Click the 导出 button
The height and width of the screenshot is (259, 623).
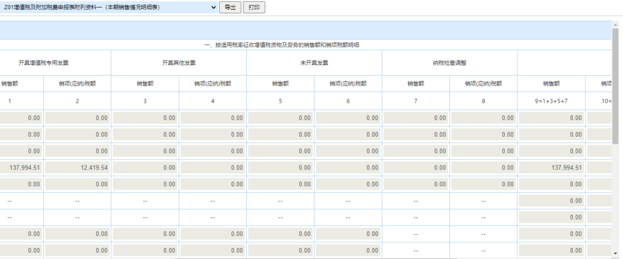pos(230,7)
